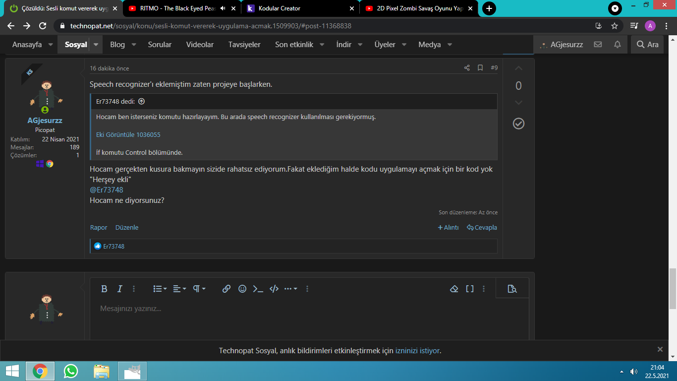
Task: Upvote the AGjesurzz post
Action: point(518,68)
